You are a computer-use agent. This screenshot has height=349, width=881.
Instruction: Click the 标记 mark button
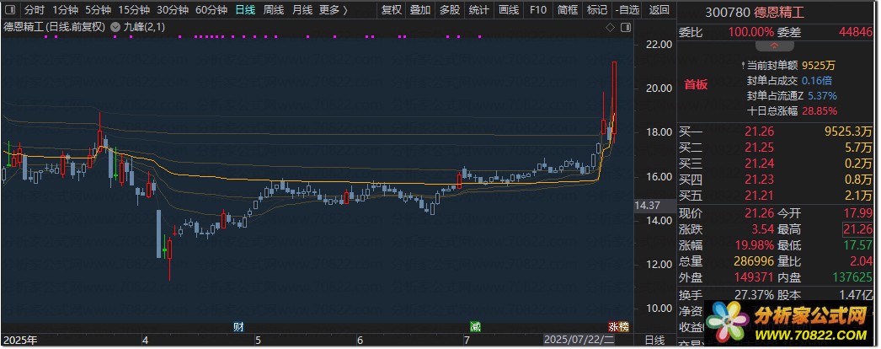(x=596, y=9)
